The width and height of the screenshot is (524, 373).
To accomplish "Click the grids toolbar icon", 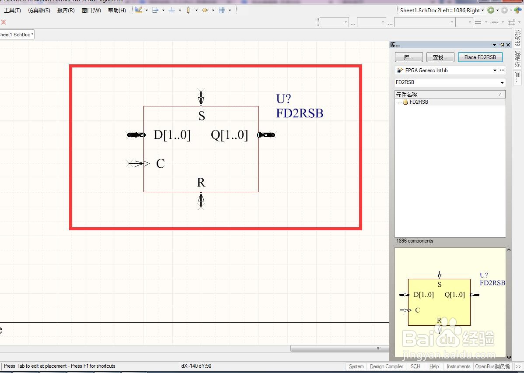I will 222,11.
